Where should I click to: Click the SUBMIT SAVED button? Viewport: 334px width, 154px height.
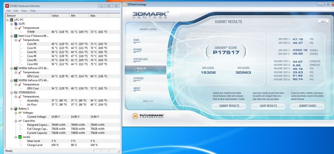pos(307,106)
